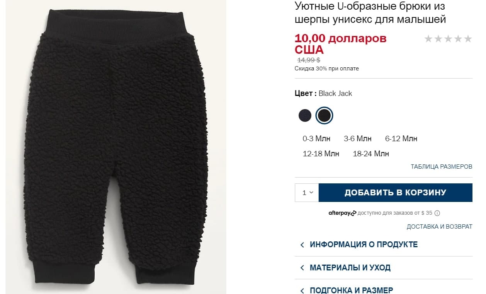Choose size 12-18 Млн
This screenshot has height=294, width=486.
pyautogui.click(x=321, y=154)
